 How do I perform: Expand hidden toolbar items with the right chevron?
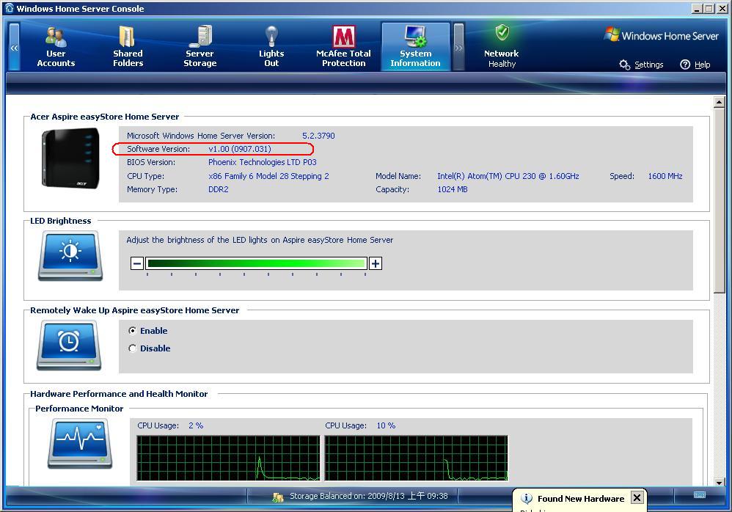[x=457, y=45]
